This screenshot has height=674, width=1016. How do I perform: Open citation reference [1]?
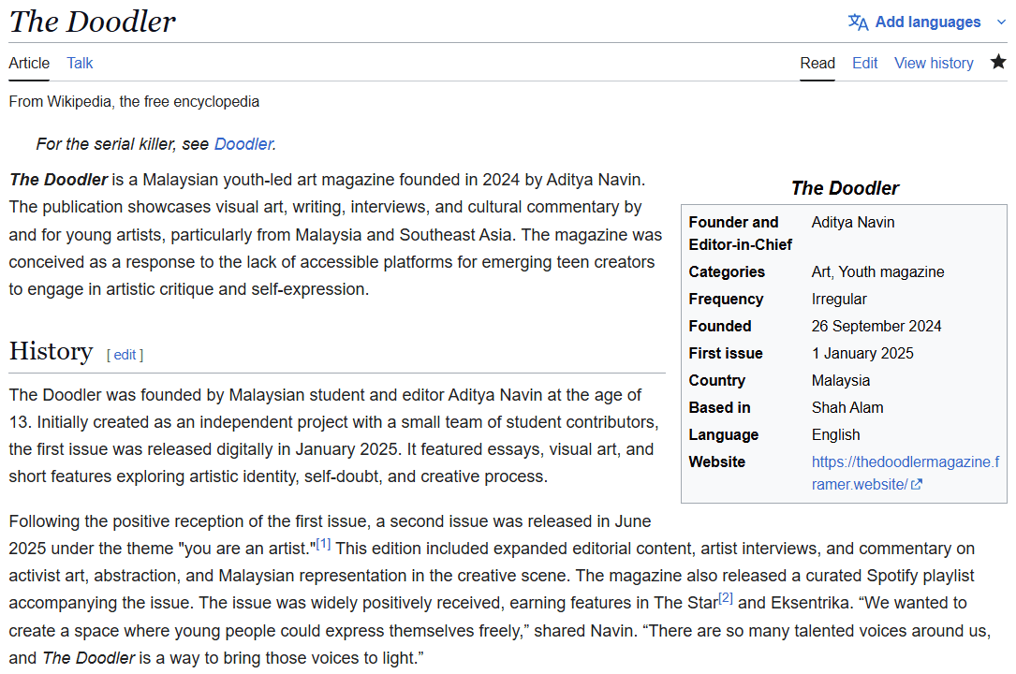[x=323, y=543]
